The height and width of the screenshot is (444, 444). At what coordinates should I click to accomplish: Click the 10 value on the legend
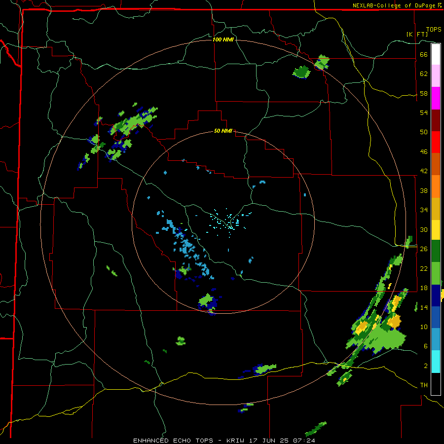coord(424,327)
